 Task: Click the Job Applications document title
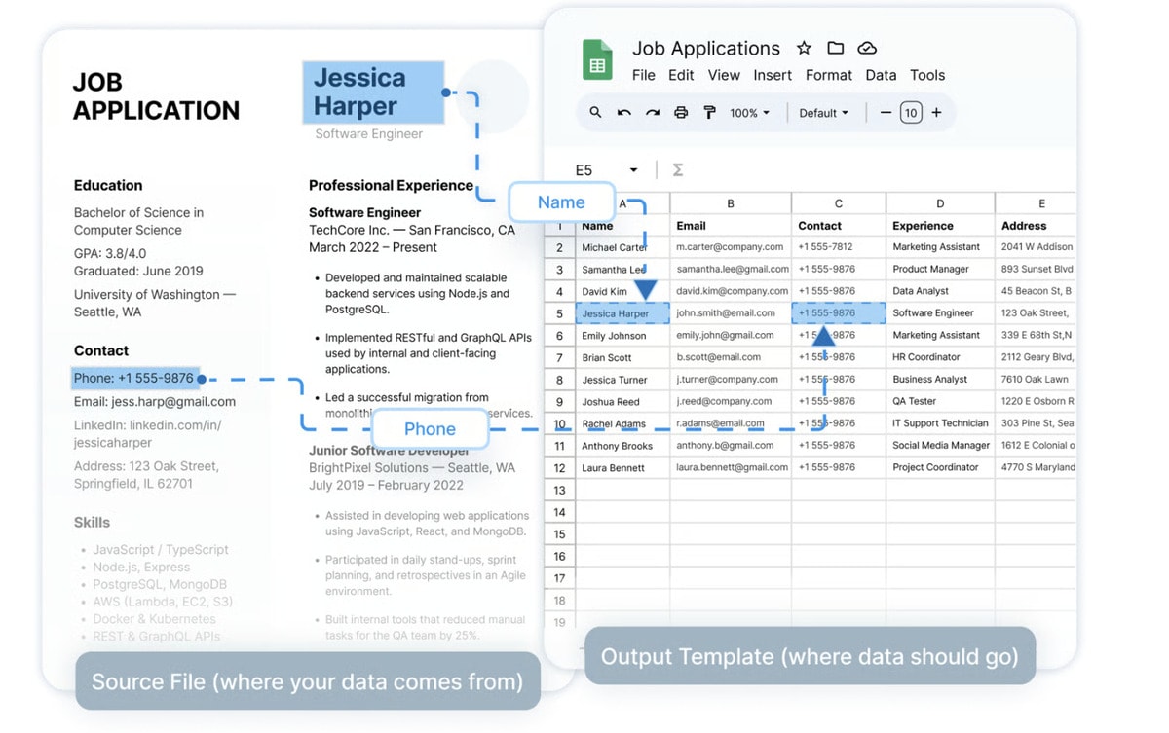point(706,48)
